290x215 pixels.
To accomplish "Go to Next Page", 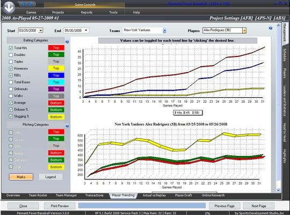I will 258,206.
